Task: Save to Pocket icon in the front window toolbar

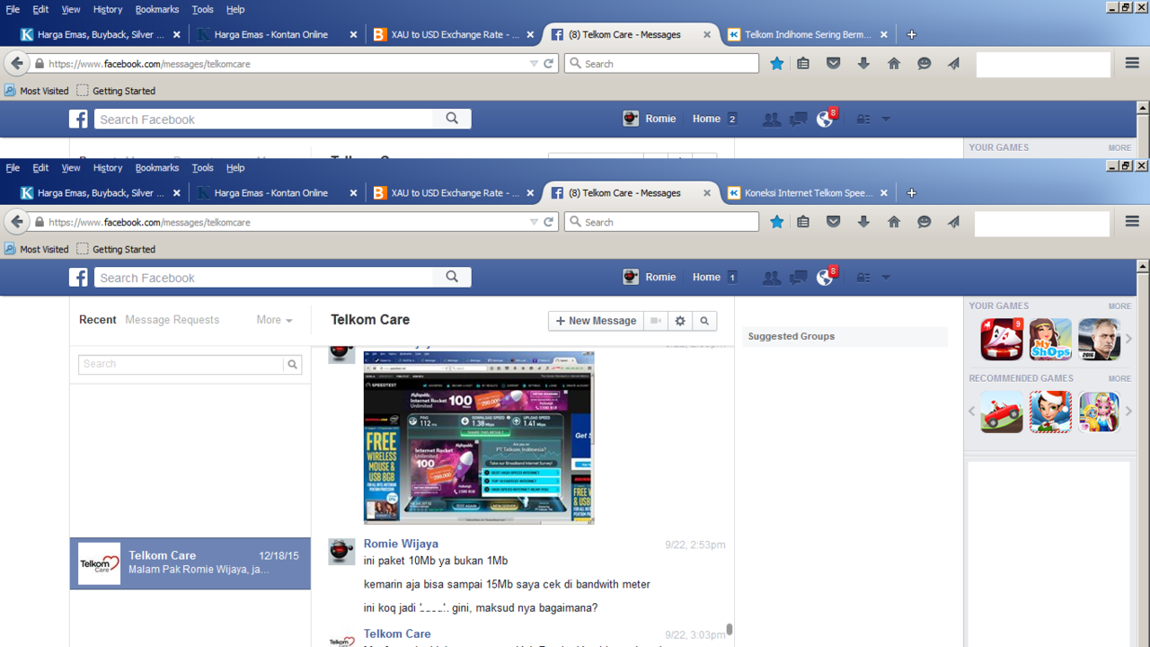Action: click(x=834, y=222)
